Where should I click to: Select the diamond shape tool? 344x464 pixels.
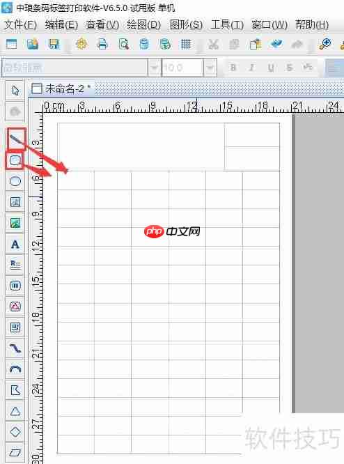pyautogui.click(x=15, y=432)
